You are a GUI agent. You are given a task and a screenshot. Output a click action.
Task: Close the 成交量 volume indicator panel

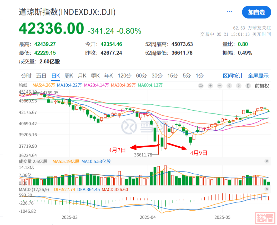pos(267,161)
